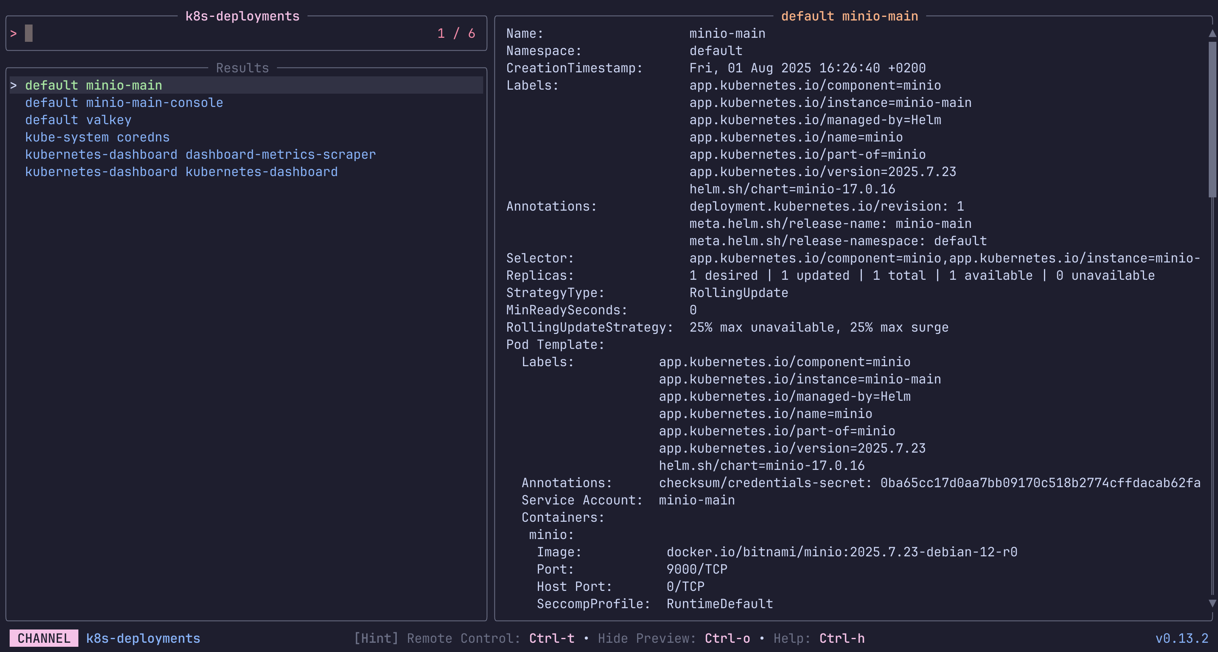Image resolution: width=1218 pixels, height=652 pixels.
Task: Click the selection arrow beside minio-main row
Action: click(13, 85)
